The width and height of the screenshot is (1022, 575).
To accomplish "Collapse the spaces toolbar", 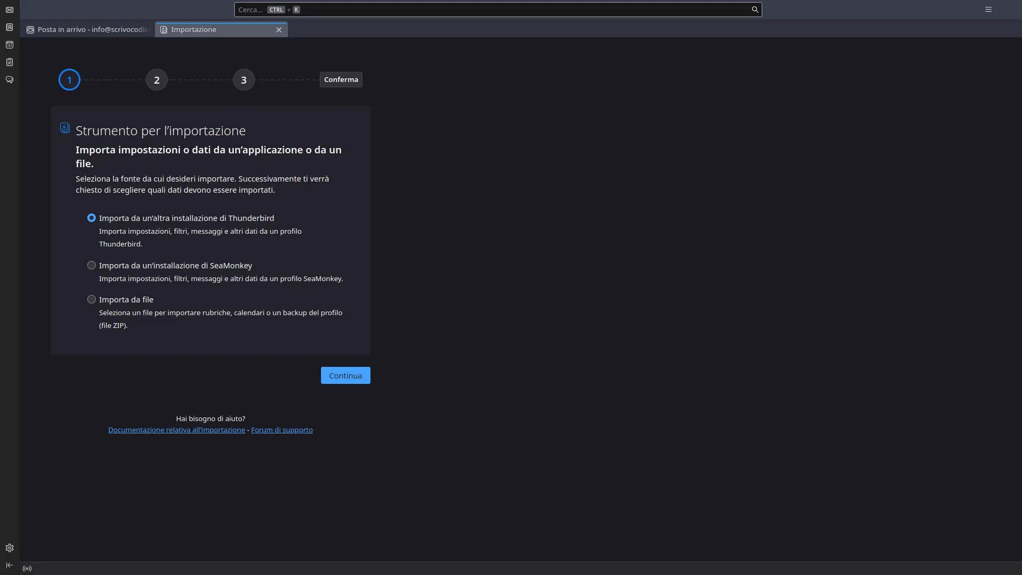I will click(x=9, y=565).
